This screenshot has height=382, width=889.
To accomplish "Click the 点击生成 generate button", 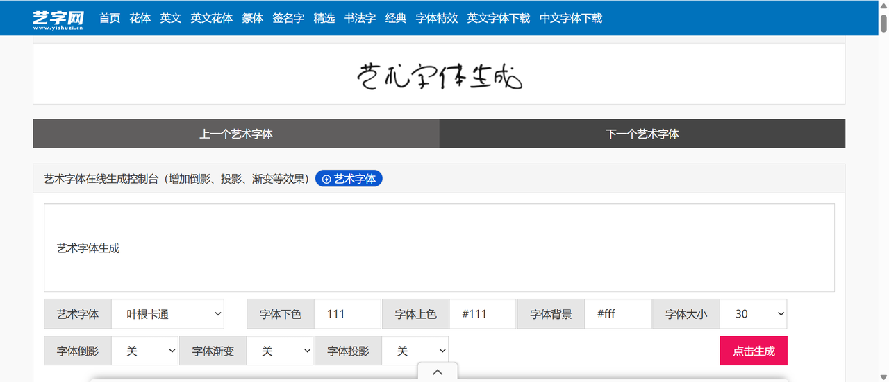I will coord(754,351).
